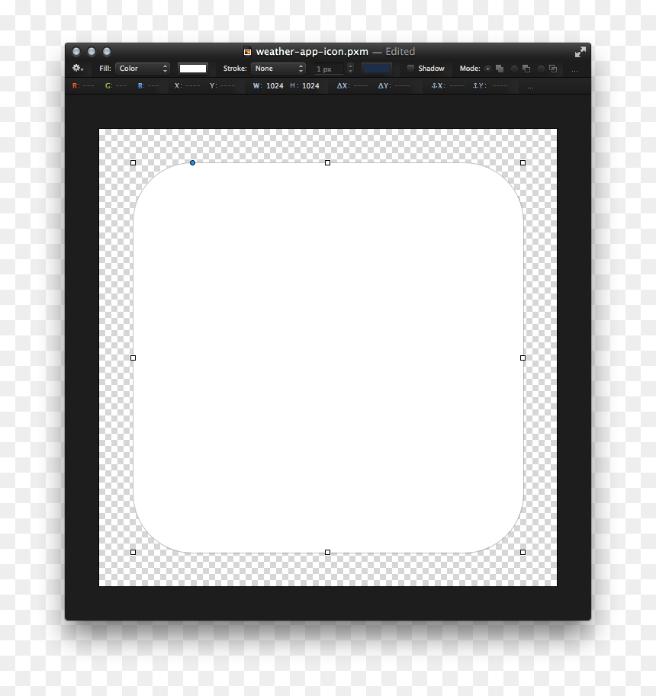Click the top-right selection handle

(523, 163)
